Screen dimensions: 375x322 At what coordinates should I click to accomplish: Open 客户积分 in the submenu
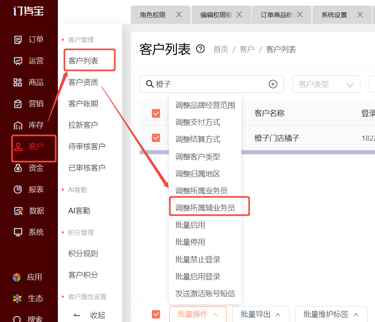pyautogui.click(x=83, y=275)
